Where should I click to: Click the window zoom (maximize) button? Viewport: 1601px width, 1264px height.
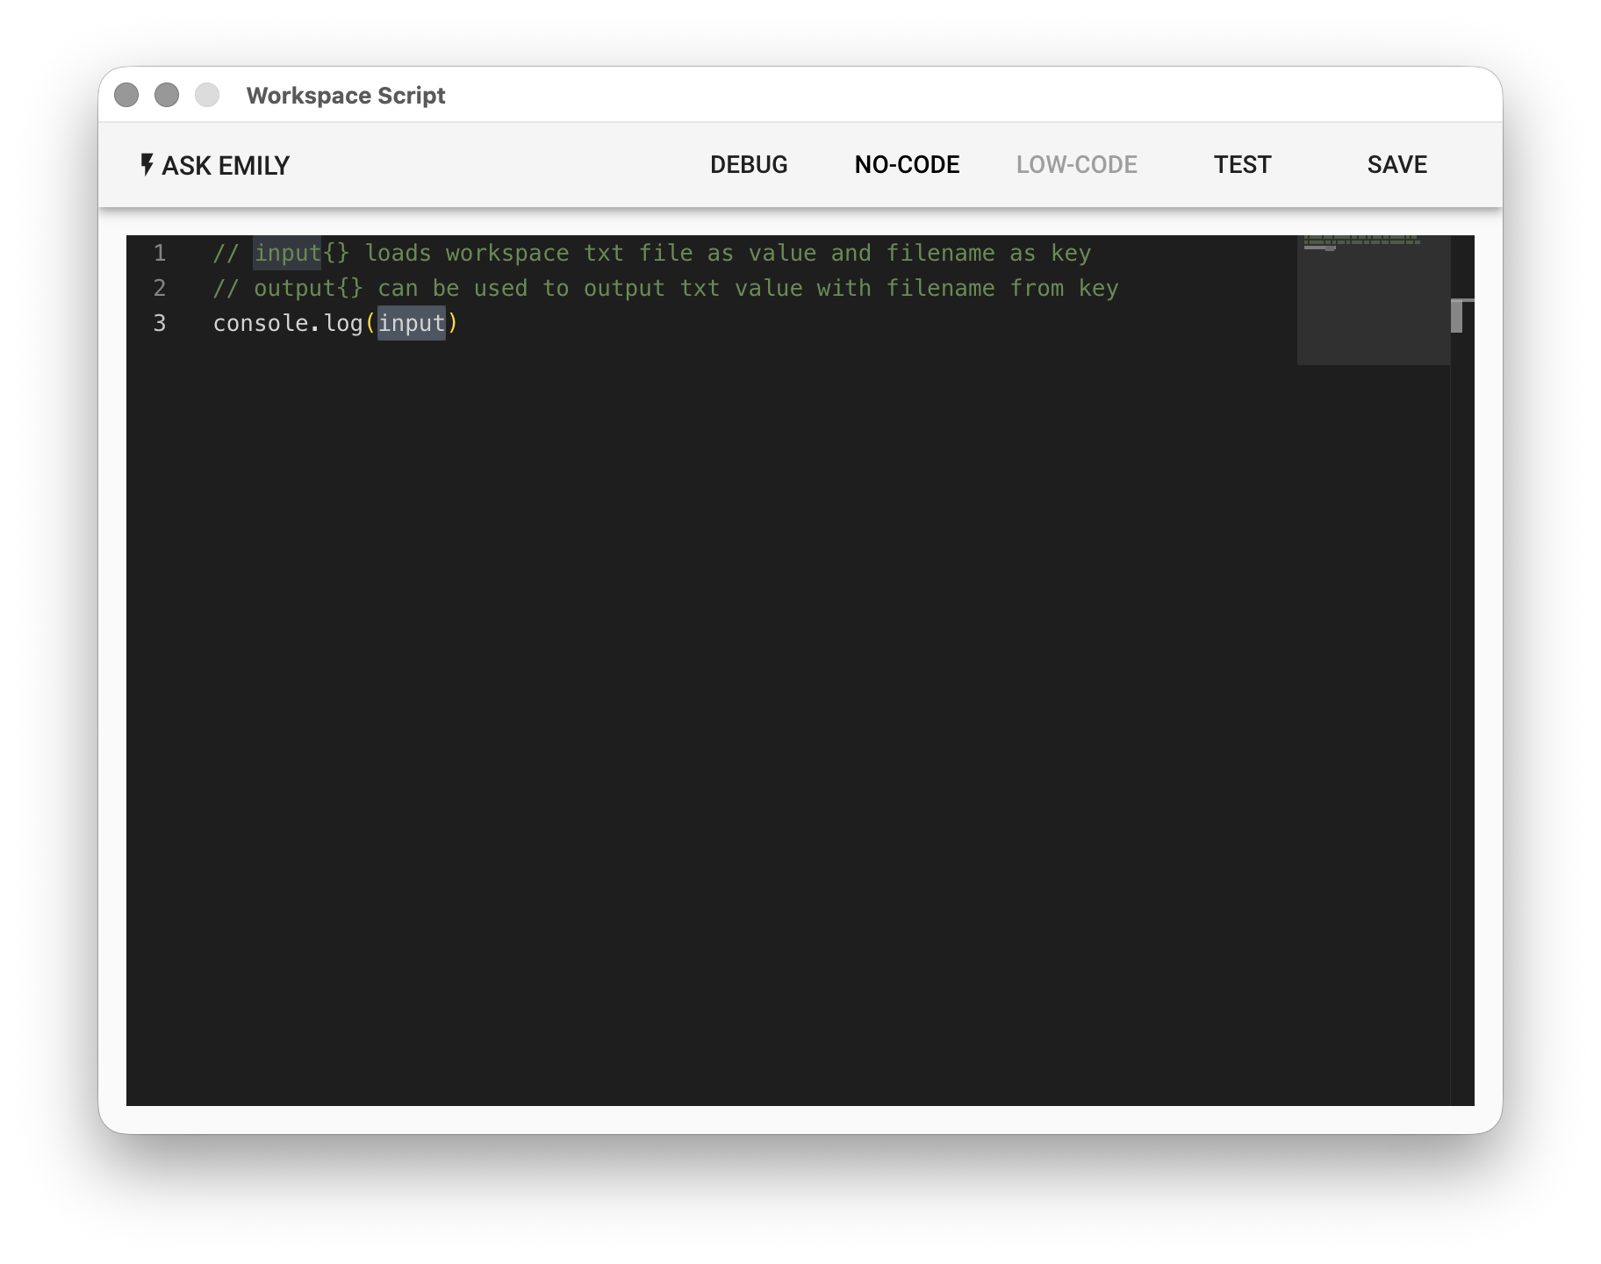[207, 95]
